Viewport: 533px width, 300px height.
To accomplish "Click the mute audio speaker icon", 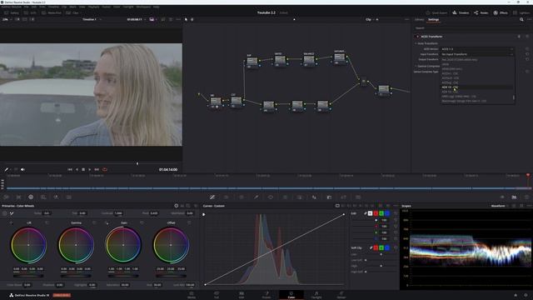I will 22,169.
